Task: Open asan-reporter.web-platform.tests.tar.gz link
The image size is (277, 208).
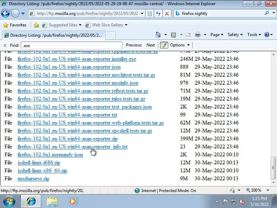Action: [91, 123]
